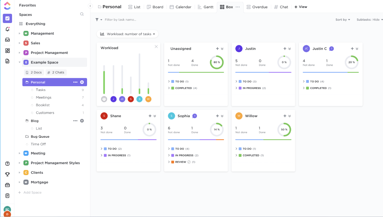Open the Sort by dropdown
Image resolution: width=383 pixels, height=217 pixels.
pos(343,20)
